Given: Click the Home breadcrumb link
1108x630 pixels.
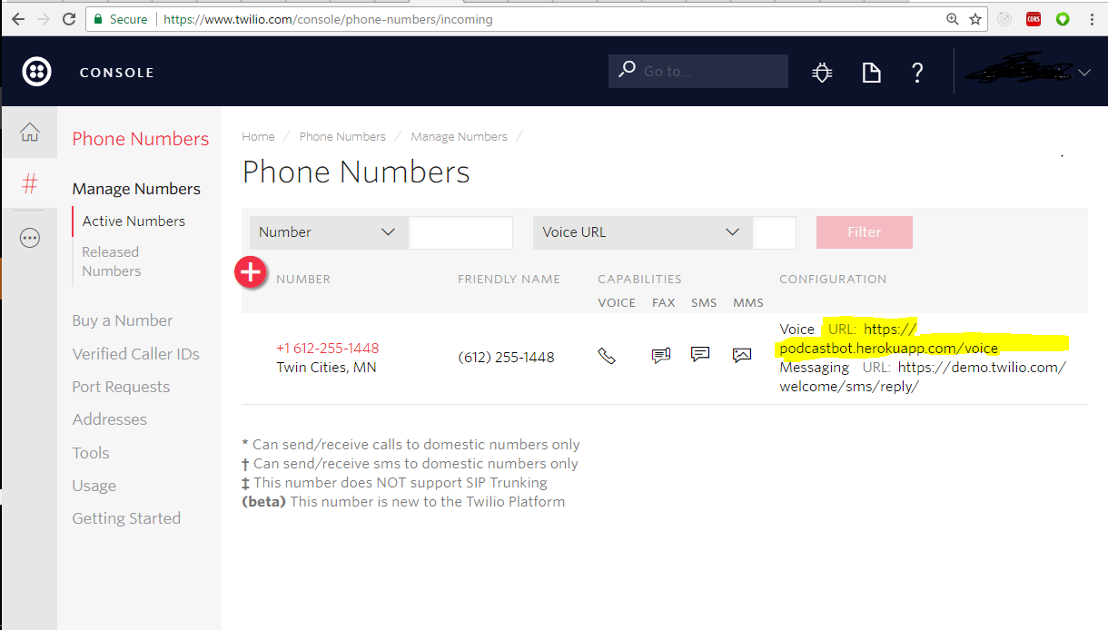Looking at the screenshot, I should click(258, 136).
